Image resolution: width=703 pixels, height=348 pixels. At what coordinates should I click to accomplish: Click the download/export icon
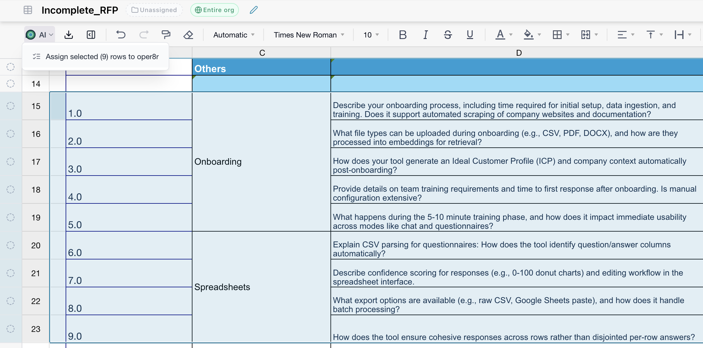(x=69, y=34)
